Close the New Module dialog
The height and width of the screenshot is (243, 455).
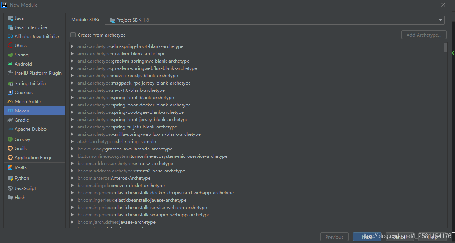click(443, 5)
